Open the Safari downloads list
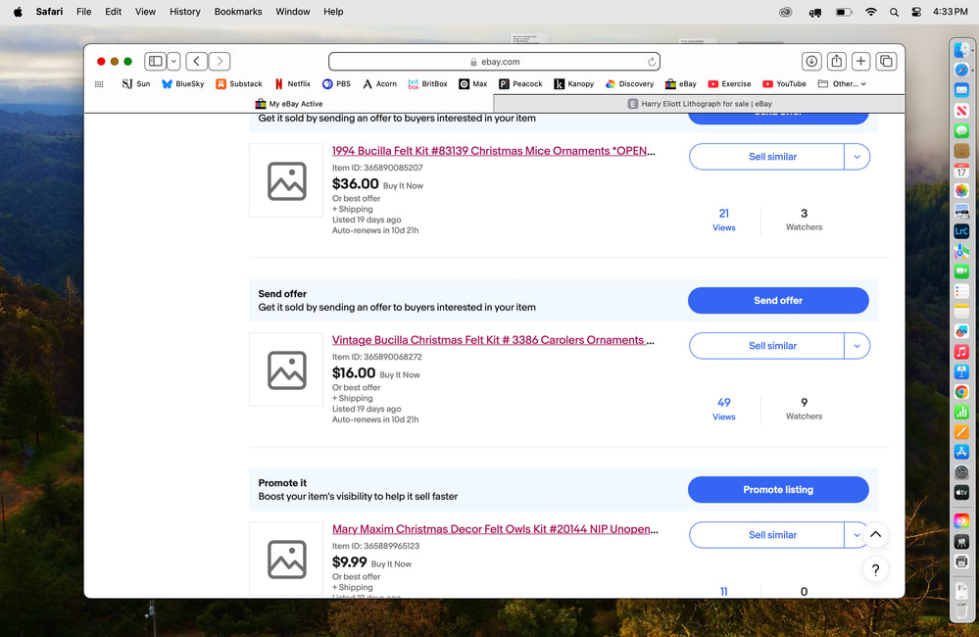This screenshot has height=637, width=979. point(811,61)
